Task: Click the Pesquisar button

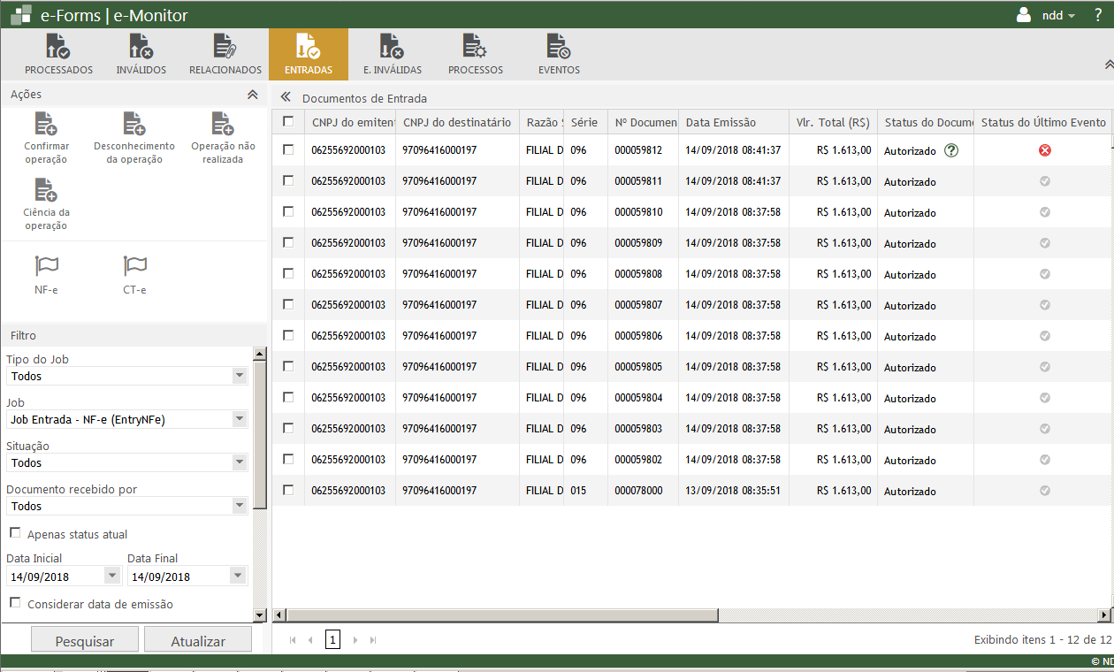Action: pyautogui.click(x=85, y=641)
